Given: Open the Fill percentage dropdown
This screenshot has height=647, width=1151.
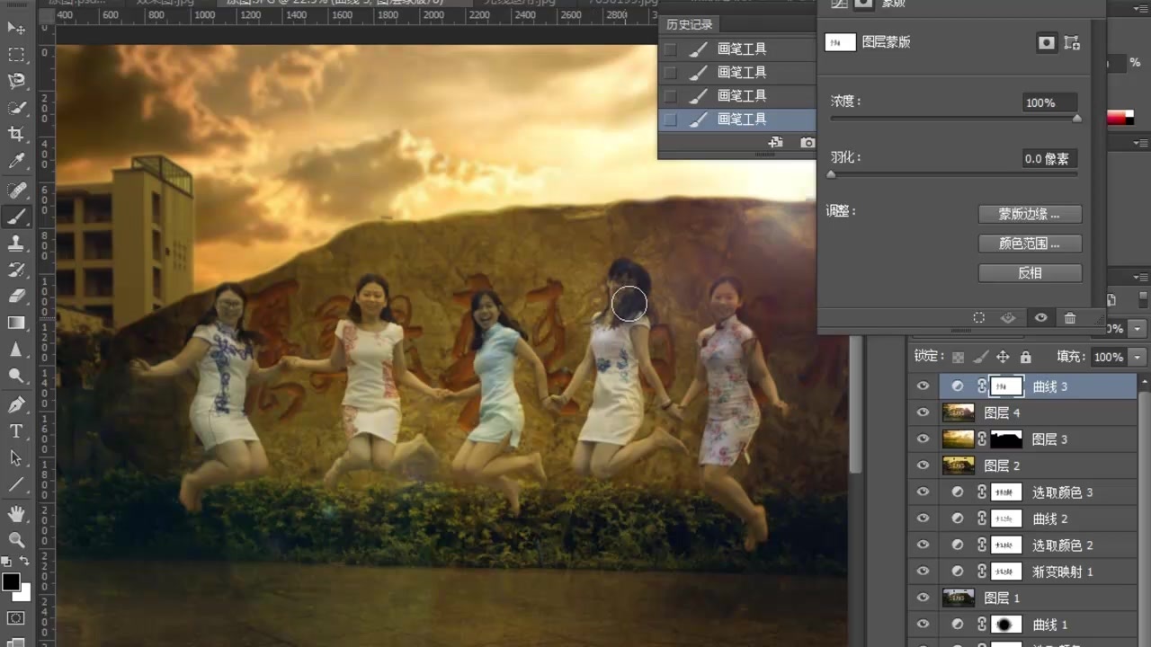Looking at the screenshot, I should click(x=1138, y=357).
